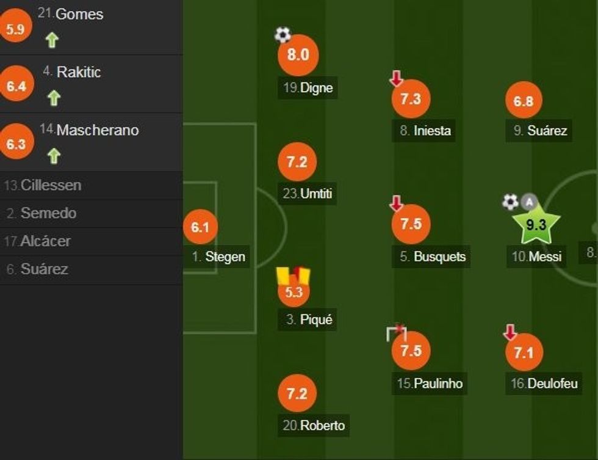
Task: Click the substituted-off arrow on Deulofeu
Action: tap(510, 332)
